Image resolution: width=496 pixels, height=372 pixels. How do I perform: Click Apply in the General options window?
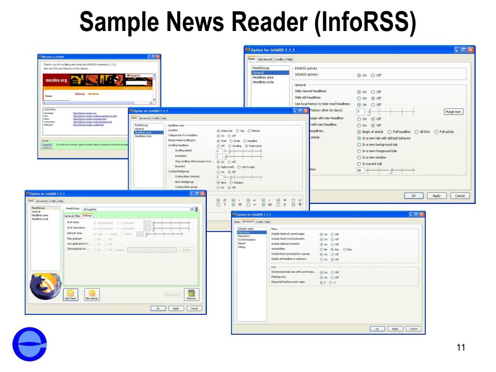[x=436, y=196]
